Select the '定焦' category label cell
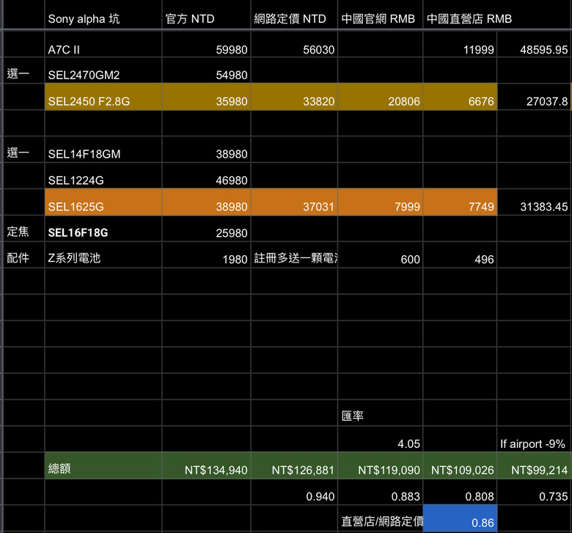The image size is (572, 533). 23,229
